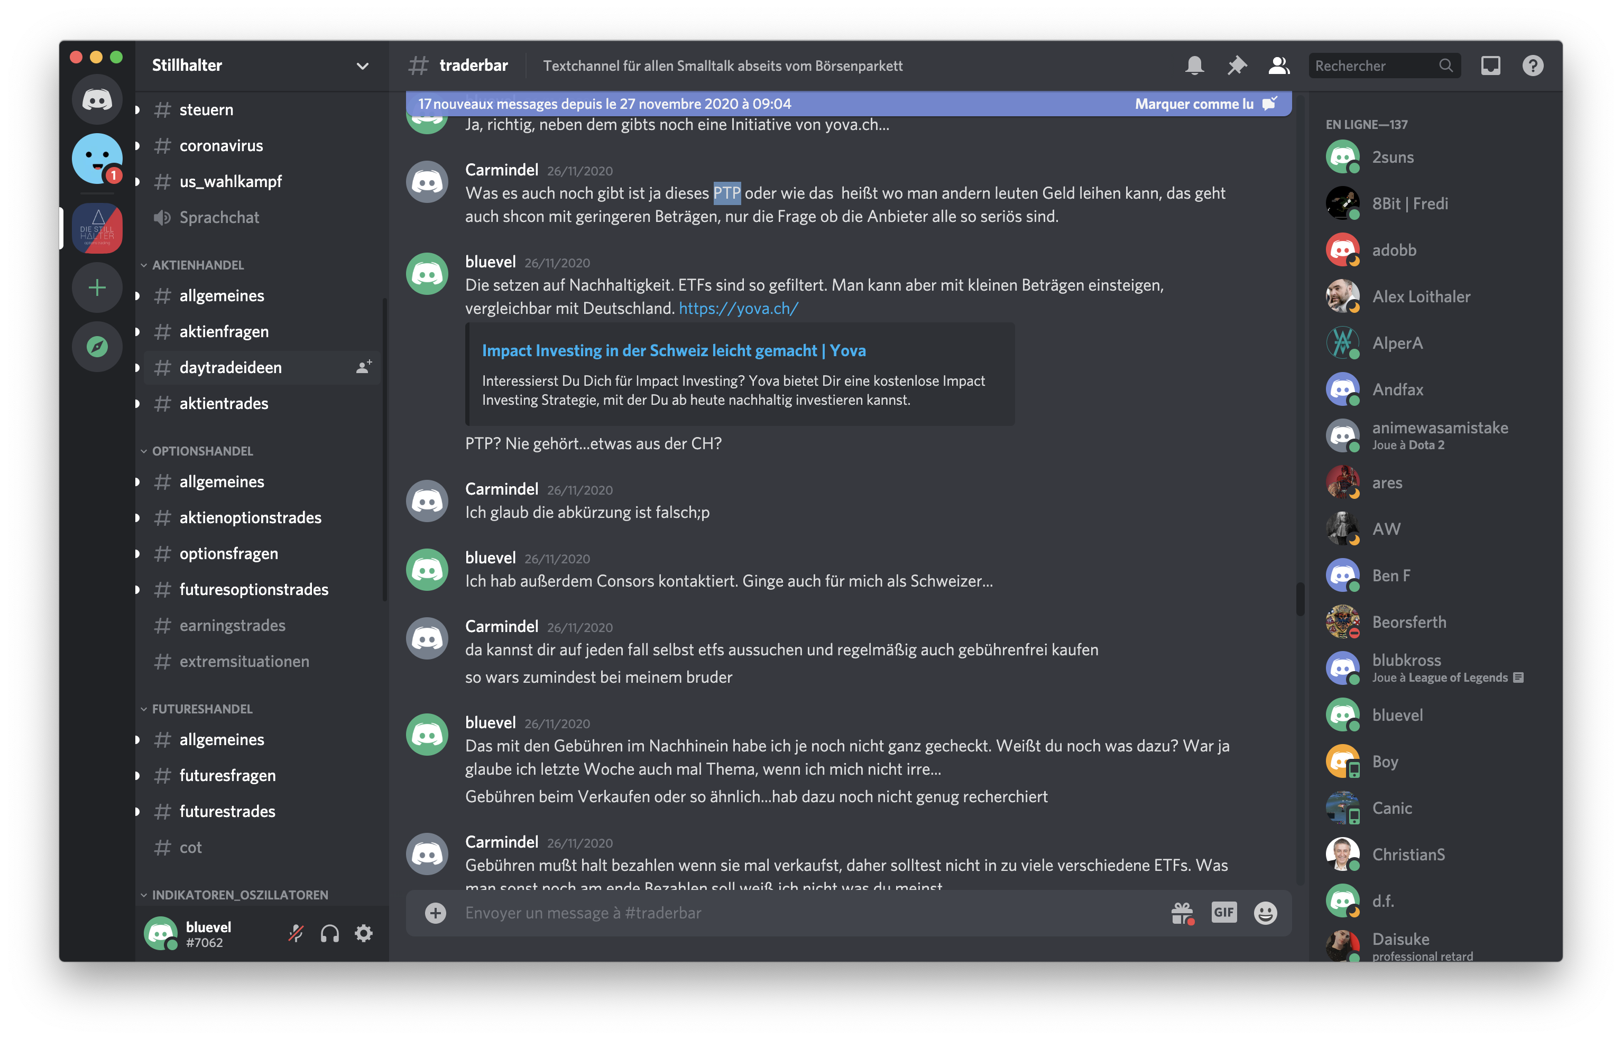The width and height of the screenshot is (1622, 1040).
Task: Collapse the OPTIONSHANDEL category
Action: tap(202, 450)
